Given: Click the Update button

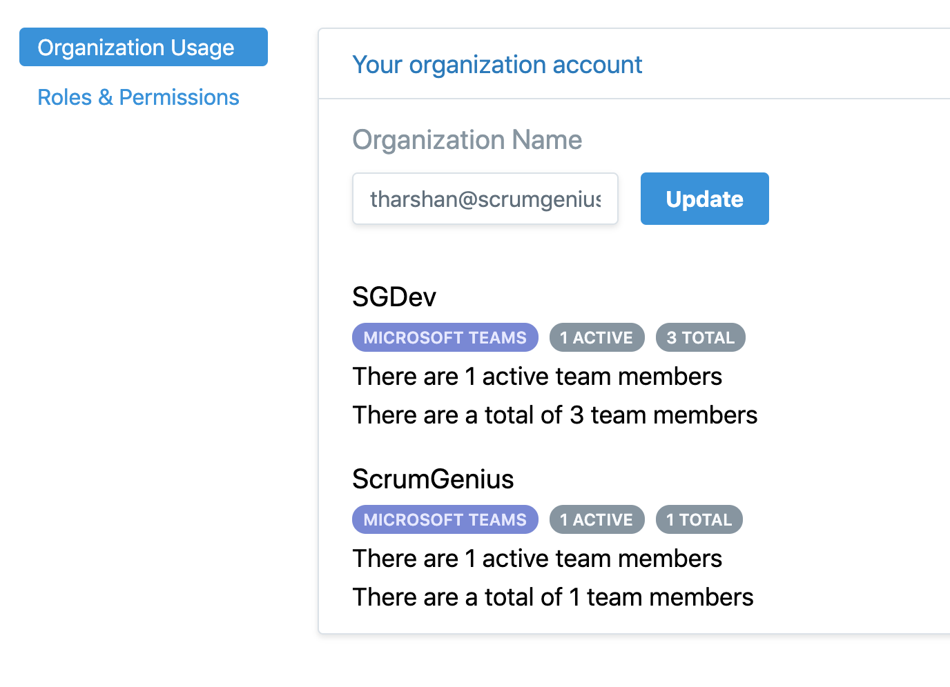Looking at the screenshot, I should (704, 199).
